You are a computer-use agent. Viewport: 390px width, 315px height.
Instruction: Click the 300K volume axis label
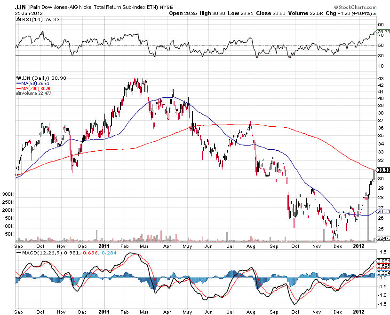(8, 194)
